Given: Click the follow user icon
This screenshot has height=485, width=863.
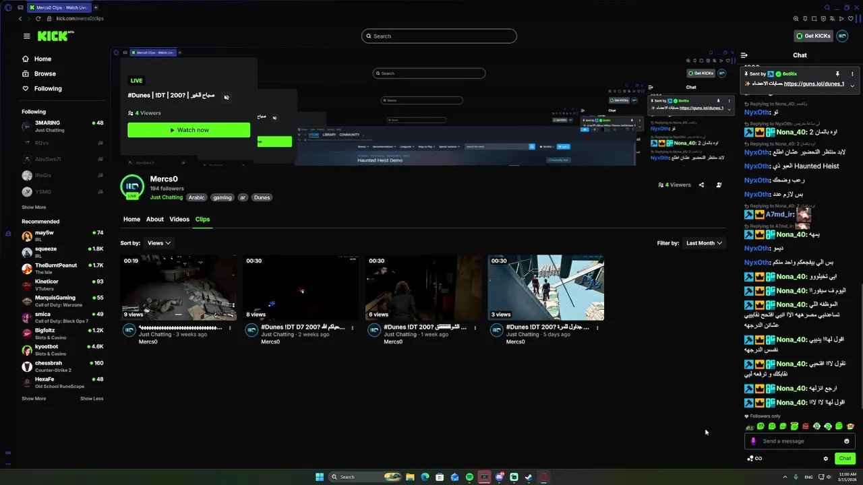Looking at the screenshot, I should point(719,185).
